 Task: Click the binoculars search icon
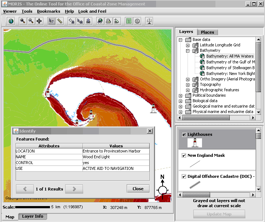(x=100, y=21)
